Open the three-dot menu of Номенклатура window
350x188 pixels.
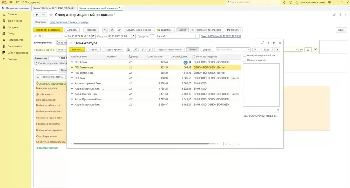(269, 43)
